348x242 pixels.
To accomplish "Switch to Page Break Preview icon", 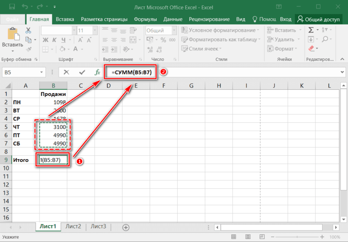I will click(x=262, y=237).
